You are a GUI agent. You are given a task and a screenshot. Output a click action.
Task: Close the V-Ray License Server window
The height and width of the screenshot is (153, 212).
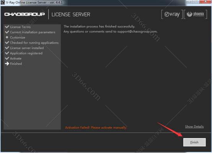(x=205, y=2)
